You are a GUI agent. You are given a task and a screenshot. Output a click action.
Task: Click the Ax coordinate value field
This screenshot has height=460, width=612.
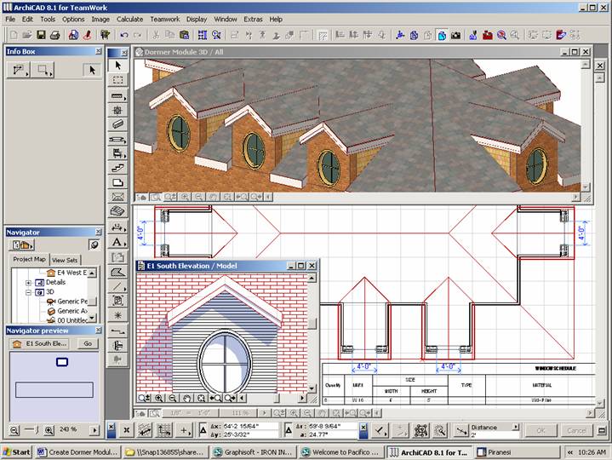(x=250, y=427)
